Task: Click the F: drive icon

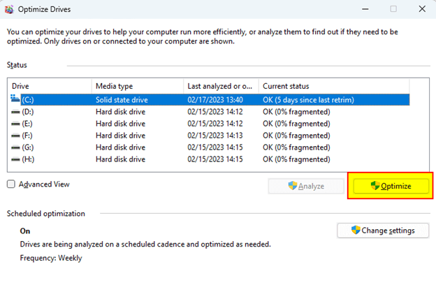Action: coord(16,136)
